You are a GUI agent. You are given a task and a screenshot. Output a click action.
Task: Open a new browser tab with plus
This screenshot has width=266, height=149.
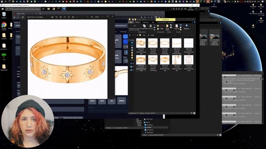tap(40, 14)
